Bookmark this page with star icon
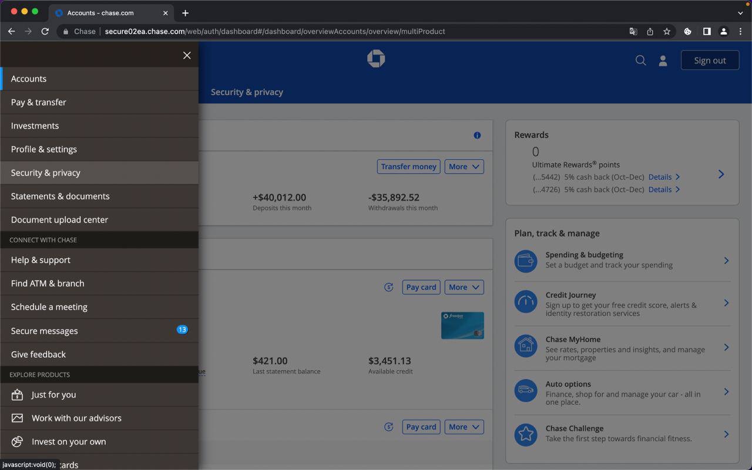The height and width of the screenshot is (470, 752). click(667, 32)
